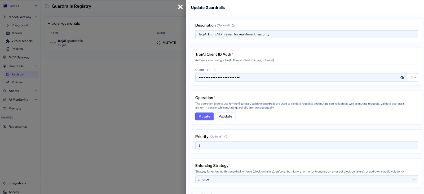Image resolution: width=424 pixels, height=194 pixels.
Task: Click the Update Guardrails title
Action: pyautogui.click(x=208, y=8)
